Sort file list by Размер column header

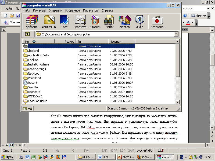click(x=65, y=42)
